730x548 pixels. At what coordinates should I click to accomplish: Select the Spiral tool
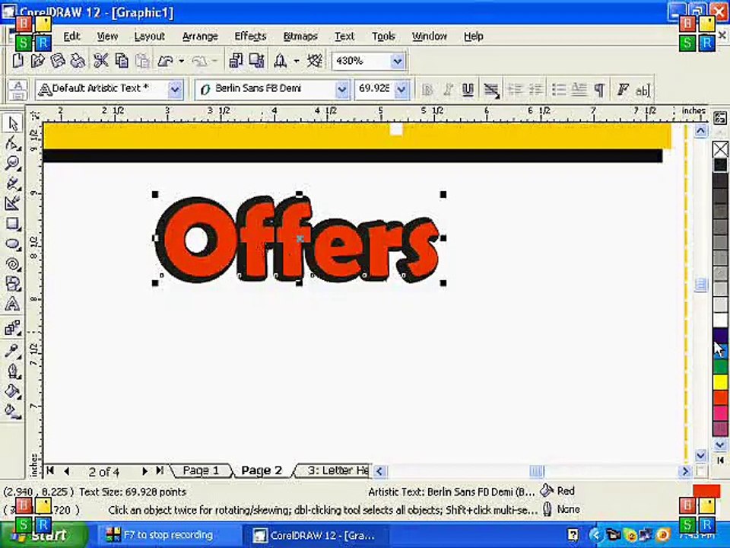[x=13, y=264]
